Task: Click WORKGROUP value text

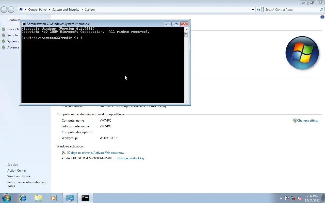Action: (109, 138)
